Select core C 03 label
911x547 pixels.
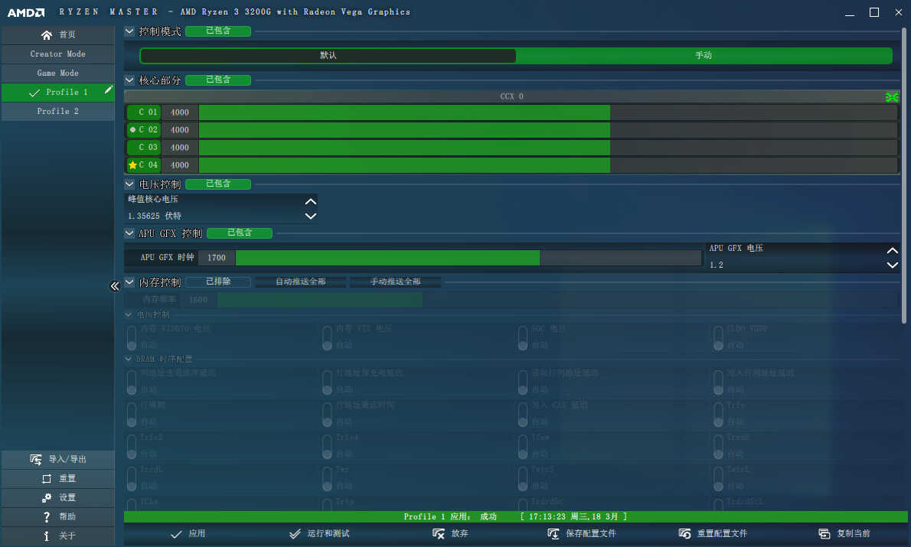tap(144, 148)
